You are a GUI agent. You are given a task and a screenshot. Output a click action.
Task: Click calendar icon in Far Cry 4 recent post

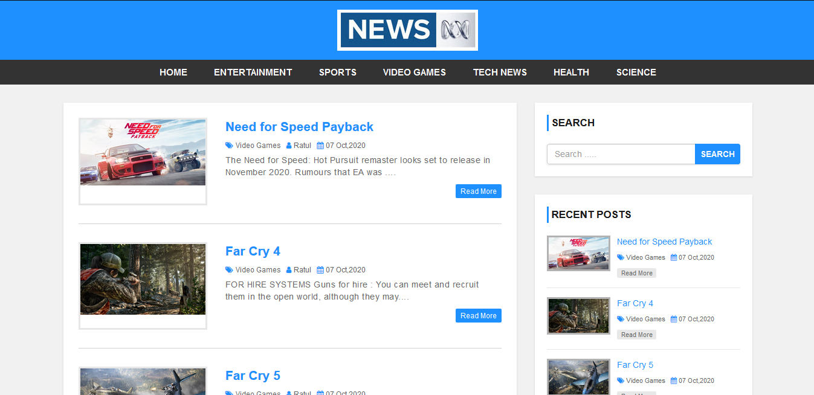pos(674,319)
